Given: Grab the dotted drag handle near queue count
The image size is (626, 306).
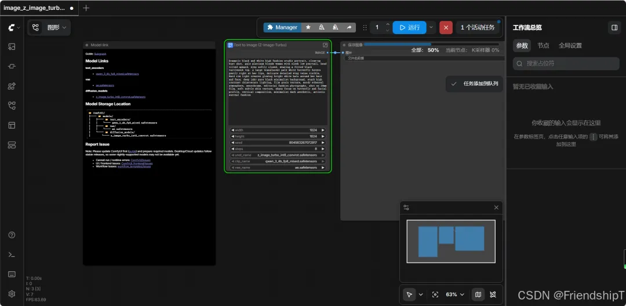Looking at the screenshot, I should pyautogui.click(x=365, y=27).
